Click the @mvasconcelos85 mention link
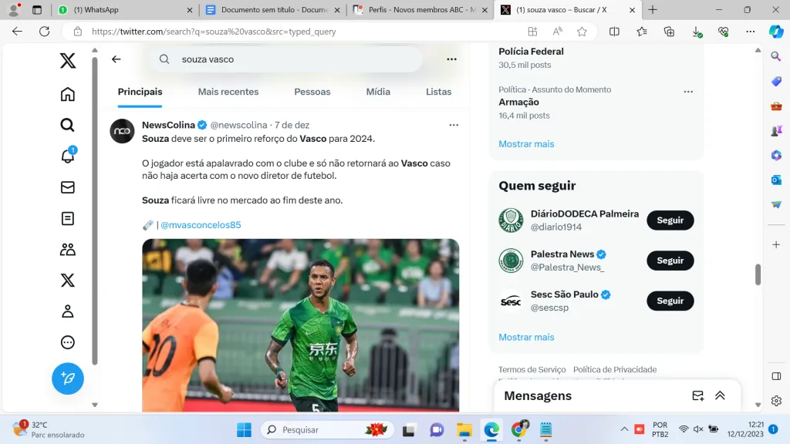 click(x=201, y=225)
